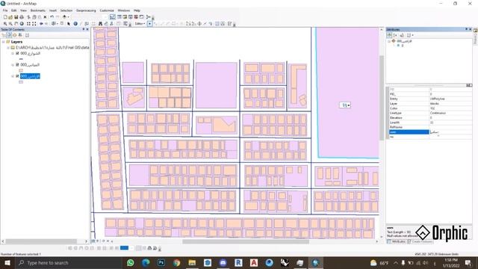Cut the selected element
The height and width of the screenshot is (269, 478).
click(28, 17)
